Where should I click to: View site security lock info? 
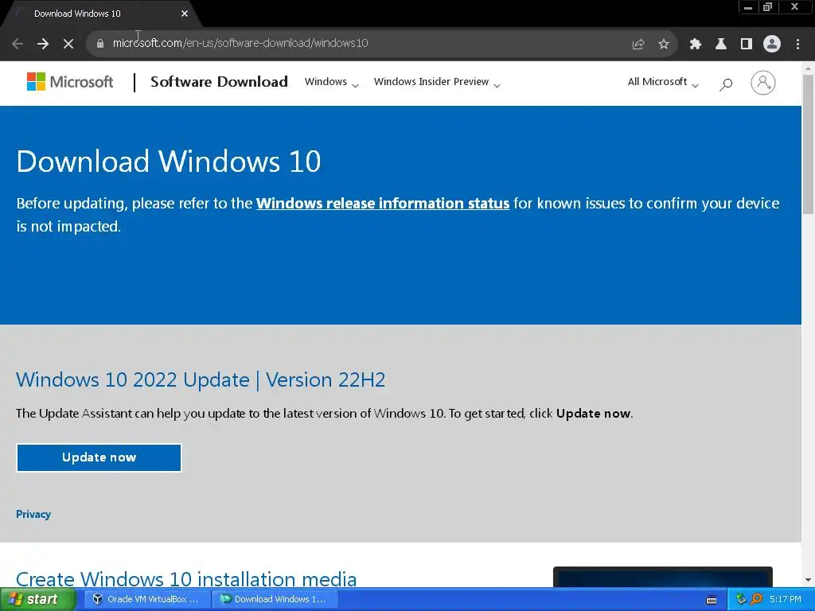pos(100,44)
